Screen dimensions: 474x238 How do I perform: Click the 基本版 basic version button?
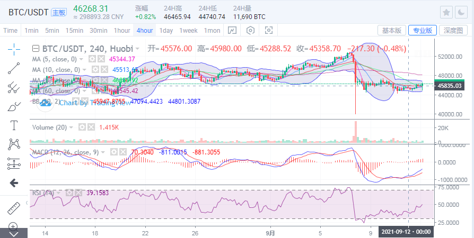[392, 30]
